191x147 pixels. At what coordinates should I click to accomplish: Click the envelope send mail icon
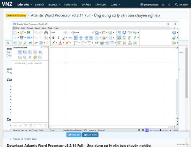(29, 38)
